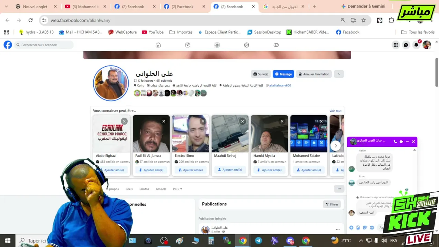Dismiss the Hamid Myalla suggestion card
Viewport: 439px width, 247px height.
point(282,121)
